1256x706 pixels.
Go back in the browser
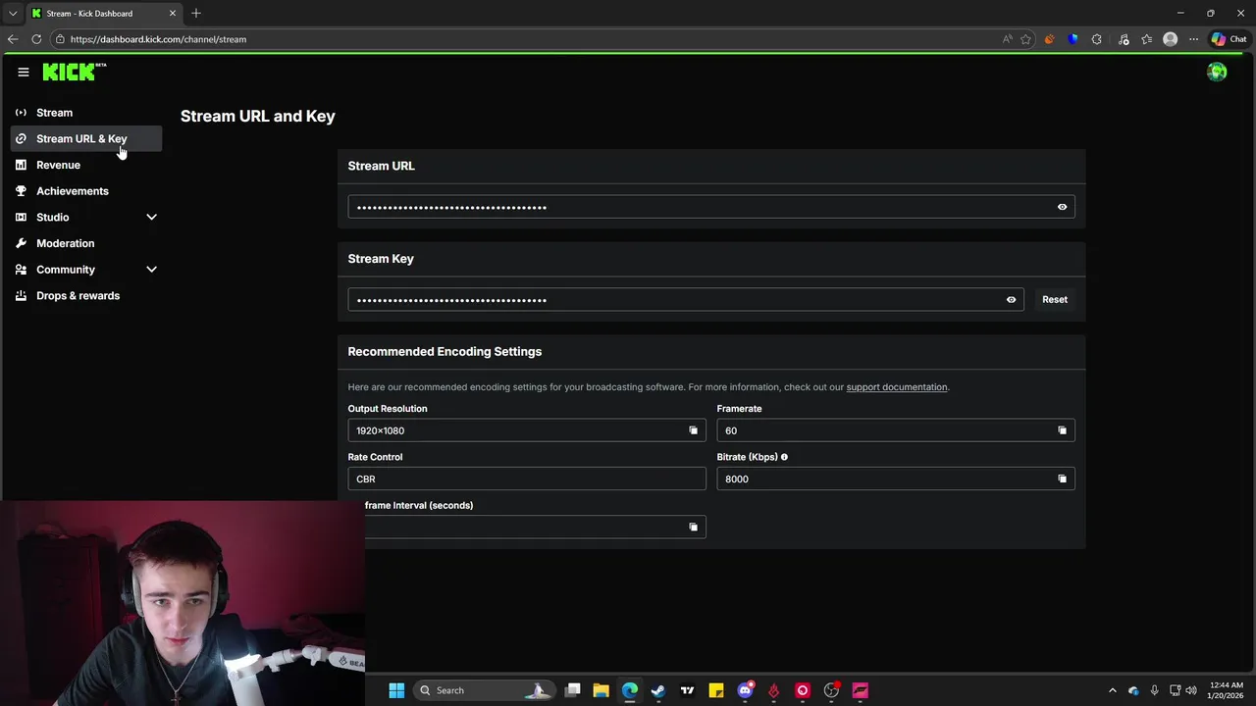coord(13,39)
